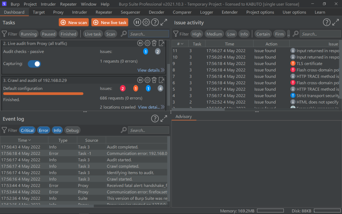The height and width of the screenshot is (214, 342).
Task: Click the Event log search field
Action: tap(148, 130)
